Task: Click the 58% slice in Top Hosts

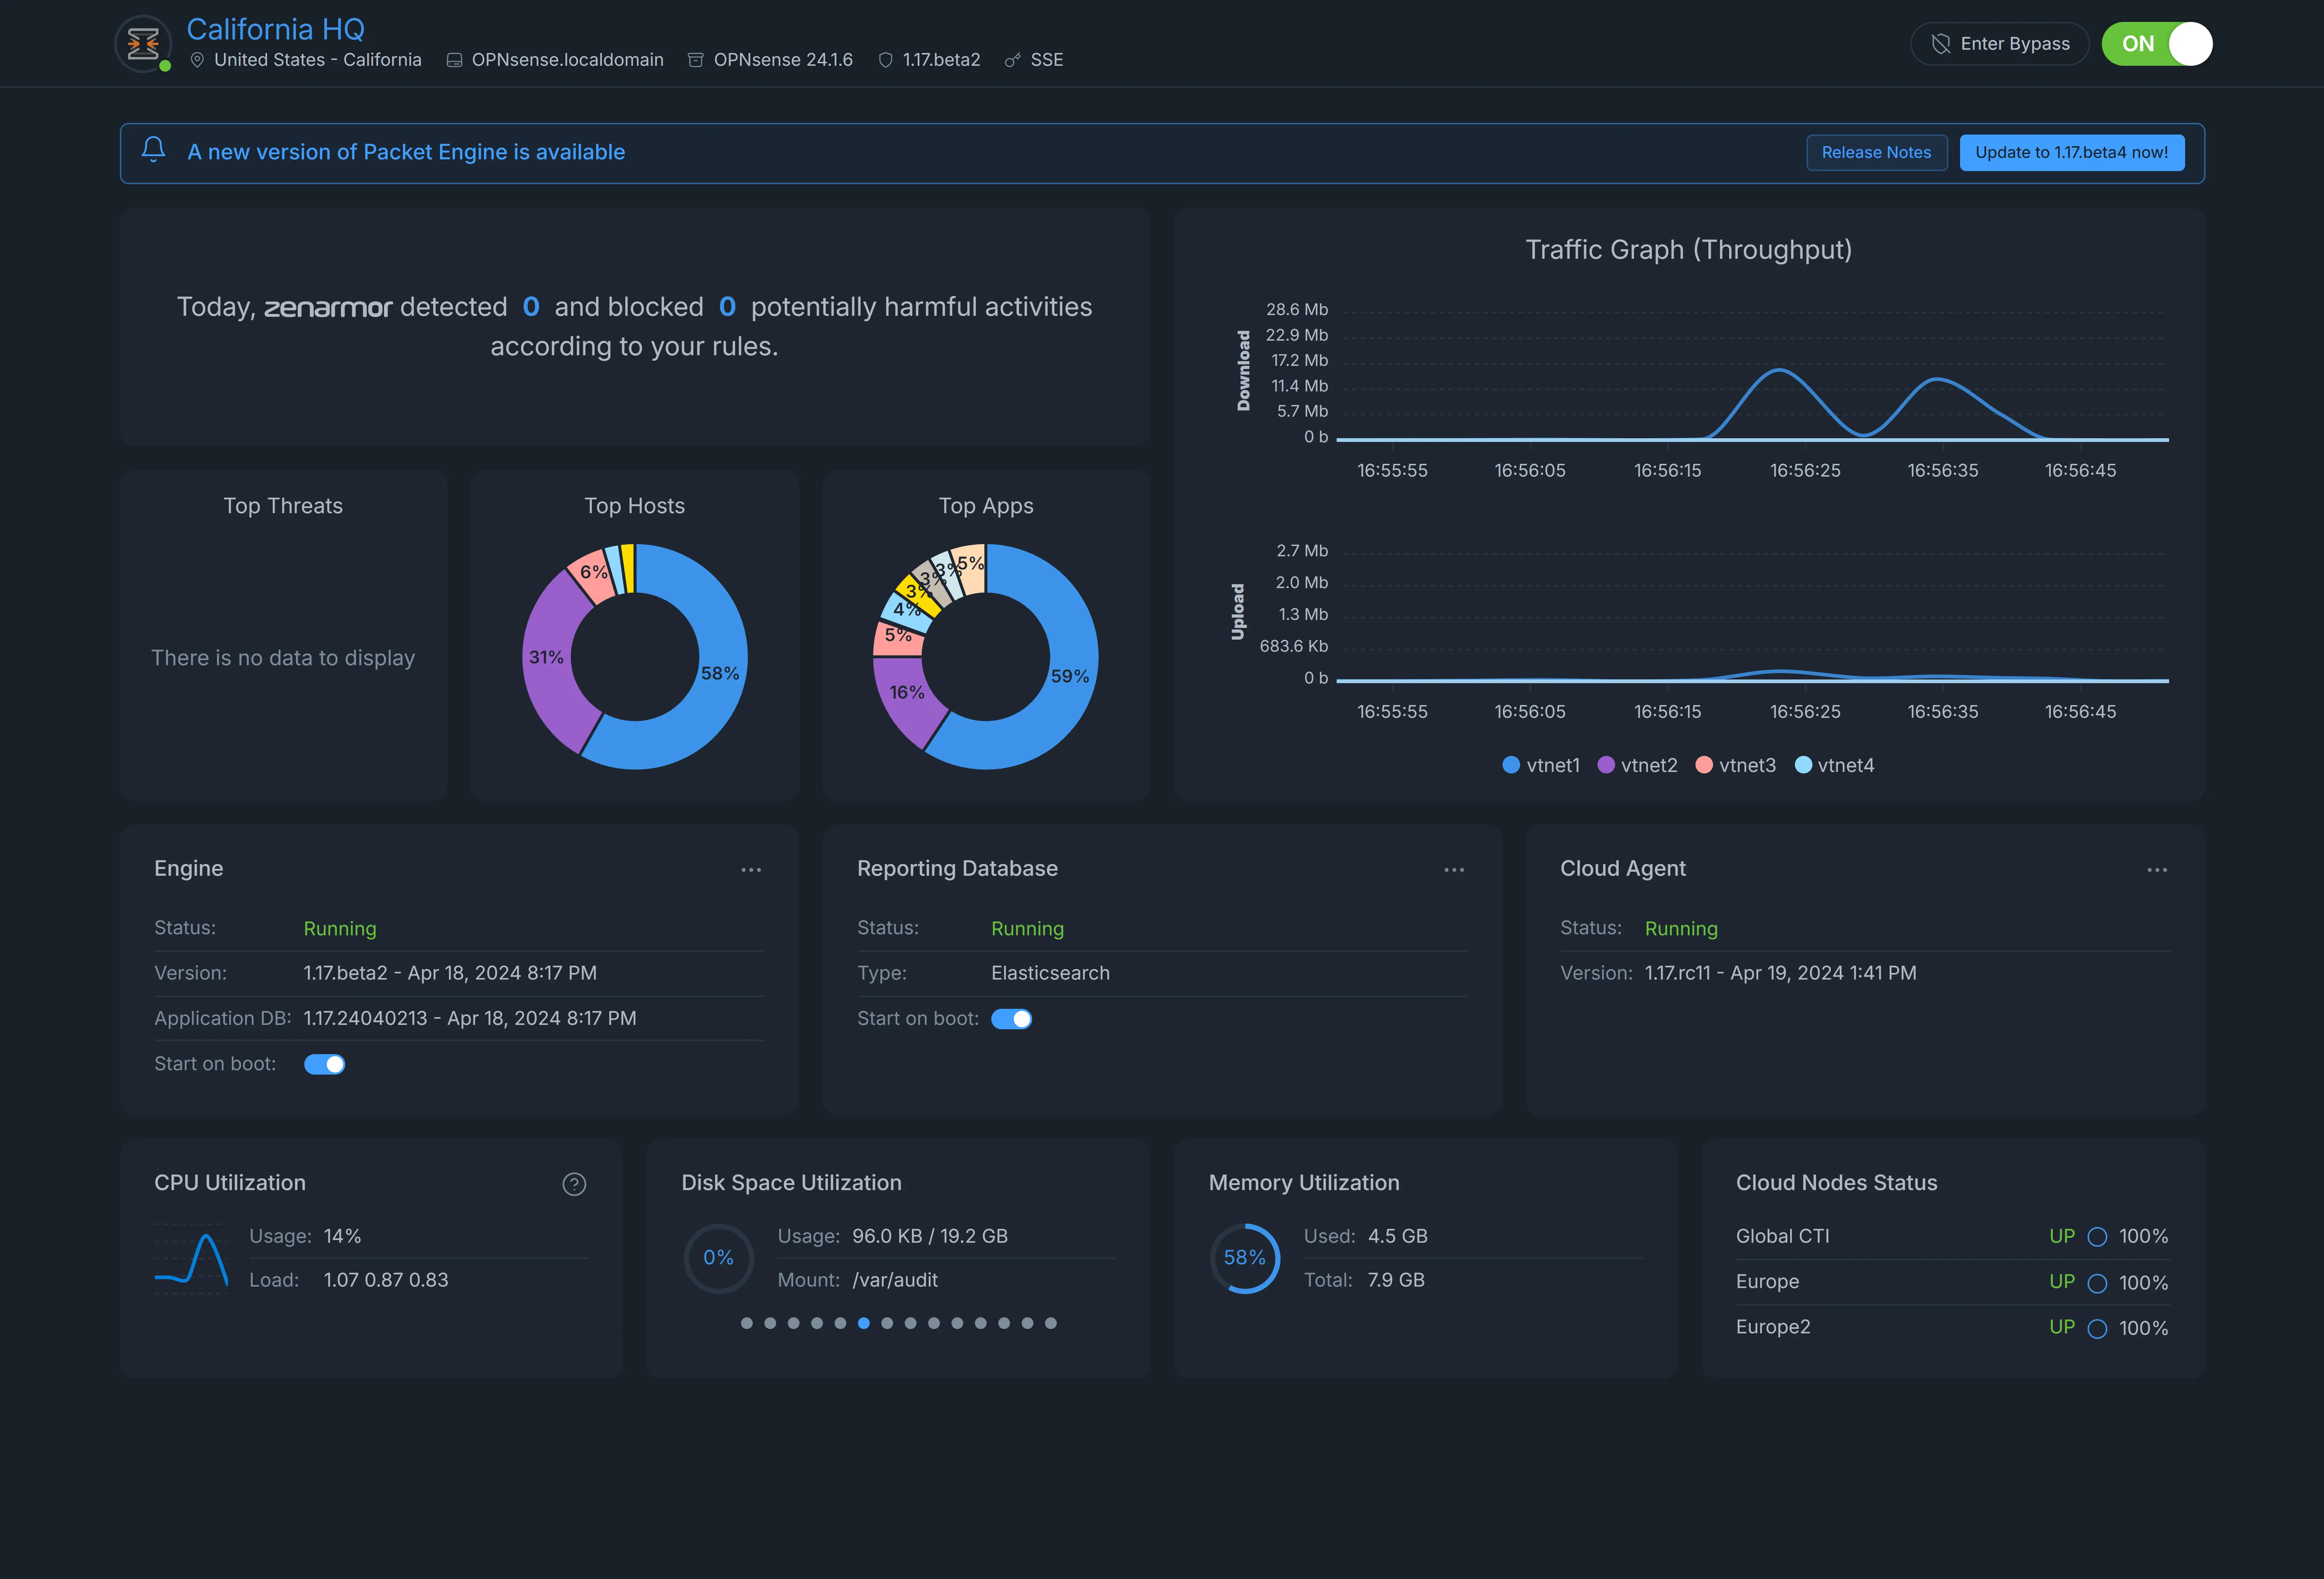Action: 720,673
